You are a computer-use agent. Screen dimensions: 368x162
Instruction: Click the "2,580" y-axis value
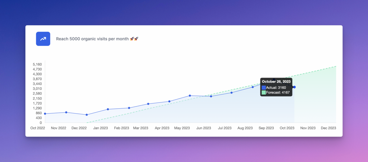pyautogui.click(x=37, y=94)
